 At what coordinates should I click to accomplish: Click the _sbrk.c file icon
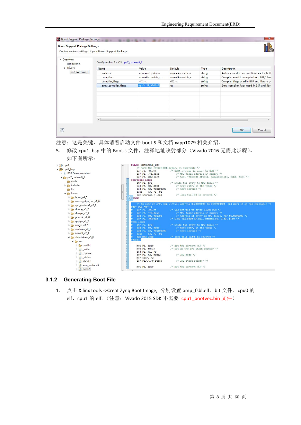(x=80, y=257)
